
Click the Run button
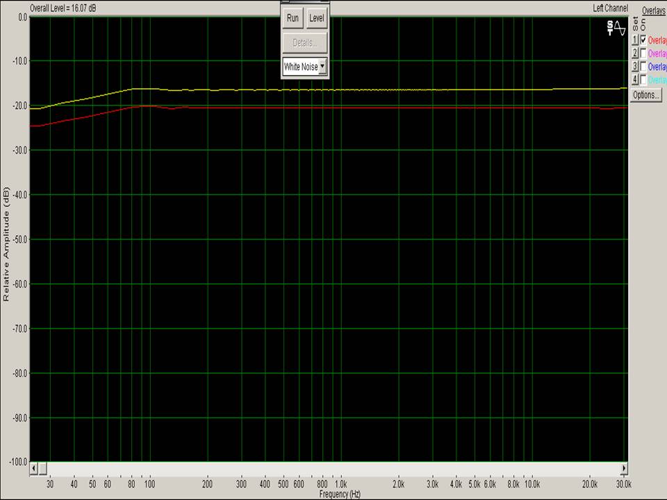[293, 18]
